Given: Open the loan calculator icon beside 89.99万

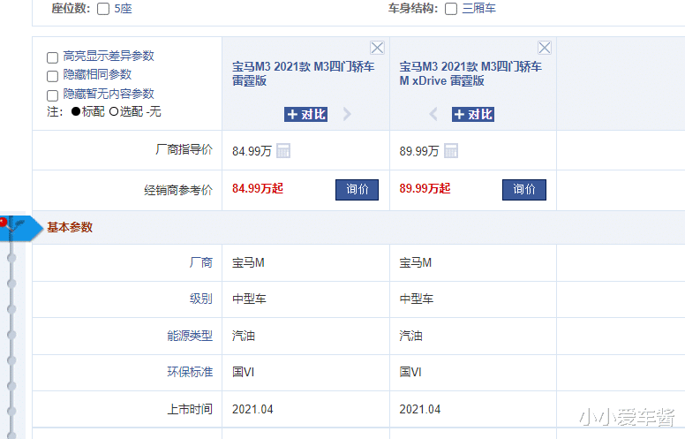Looking at the screenshot, I should 451,151.
